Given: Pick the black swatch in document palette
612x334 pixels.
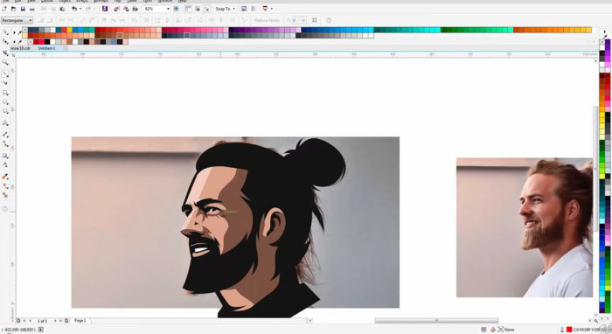Looking at the screenshot, I should [47, 42].
